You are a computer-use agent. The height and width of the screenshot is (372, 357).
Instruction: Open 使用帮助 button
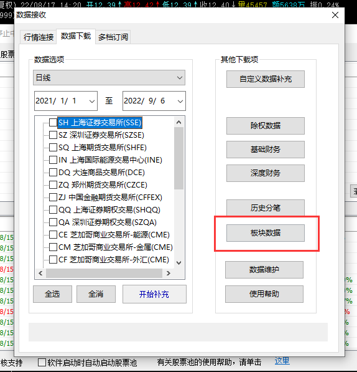[x=264, y=294]
